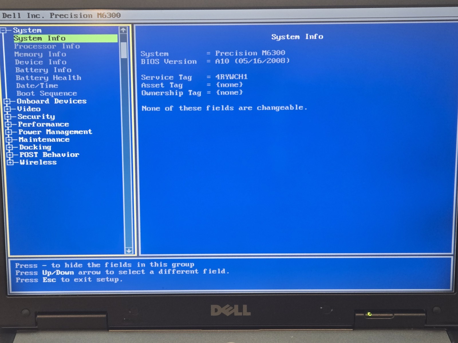Click 'None of these fields are changeable' text
This screenshot has height=343, width=458.
tap(224, 108)
